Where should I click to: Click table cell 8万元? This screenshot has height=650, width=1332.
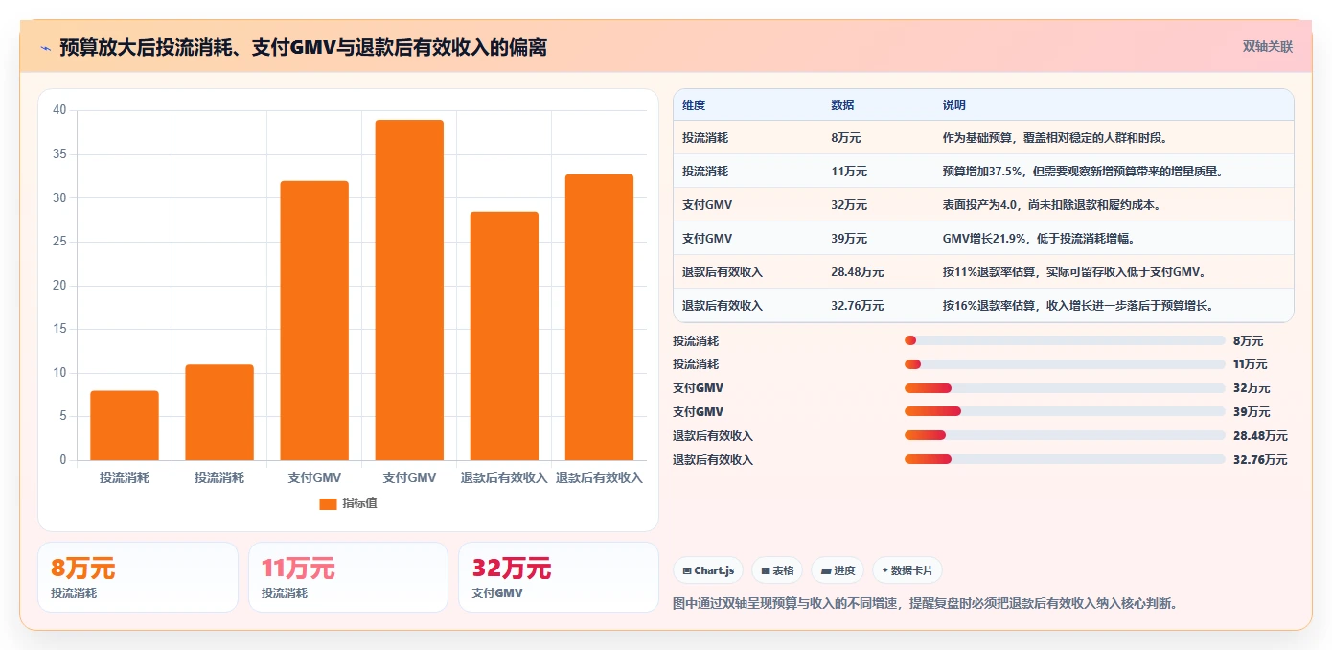[x=846, y=138]
